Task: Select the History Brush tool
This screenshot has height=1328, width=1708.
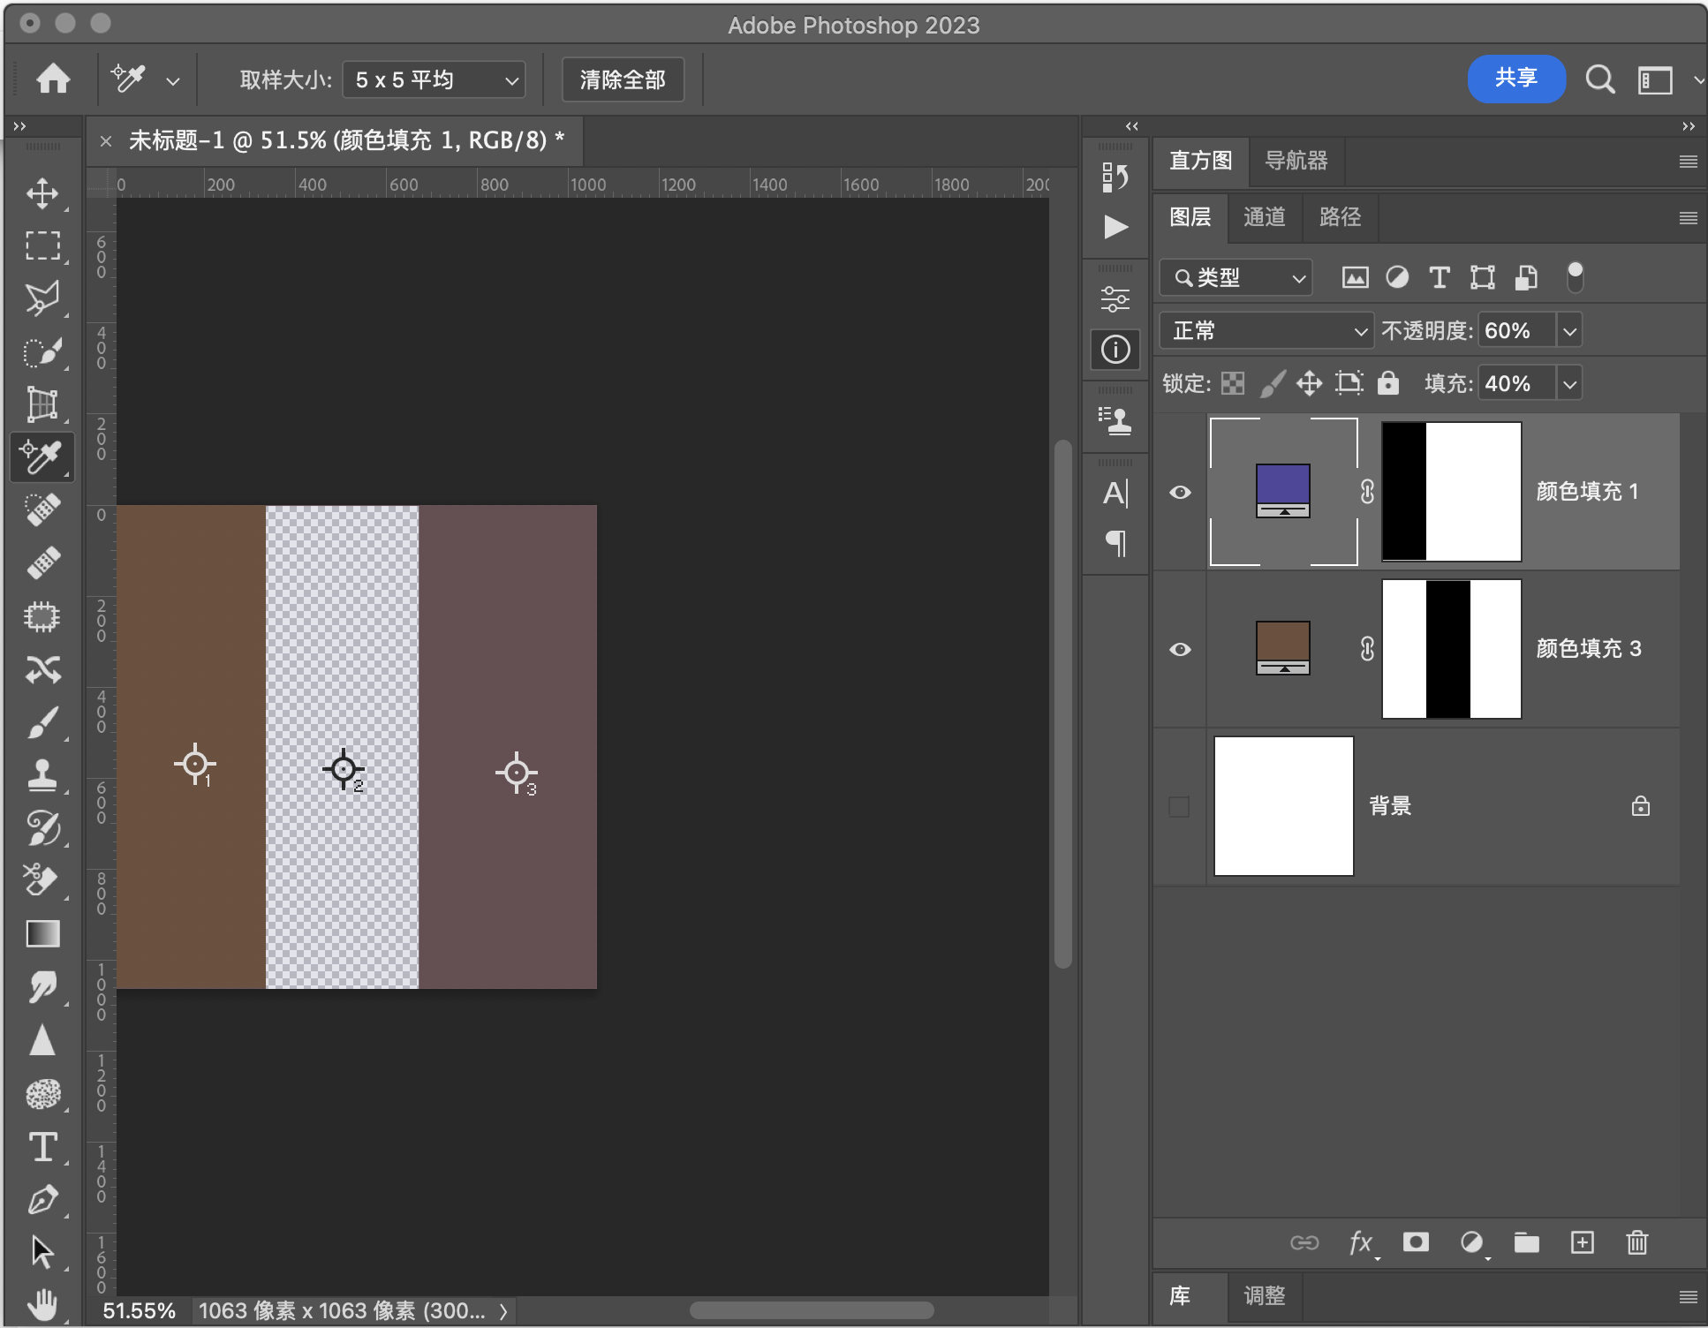Action: point(42,828)
